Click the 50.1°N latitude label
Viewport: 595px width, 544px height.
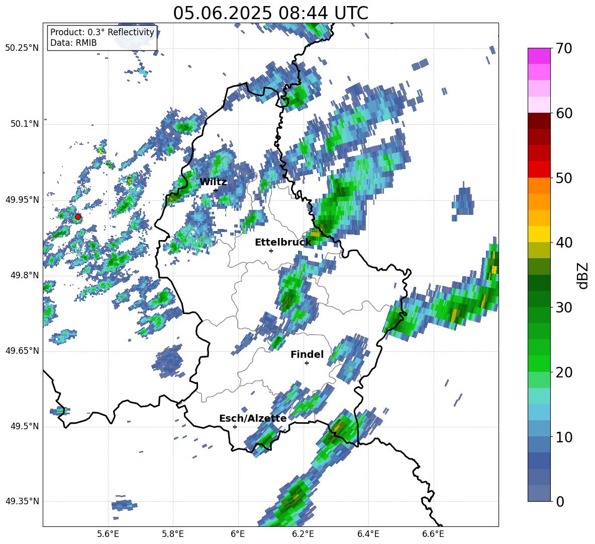point(25,124)
